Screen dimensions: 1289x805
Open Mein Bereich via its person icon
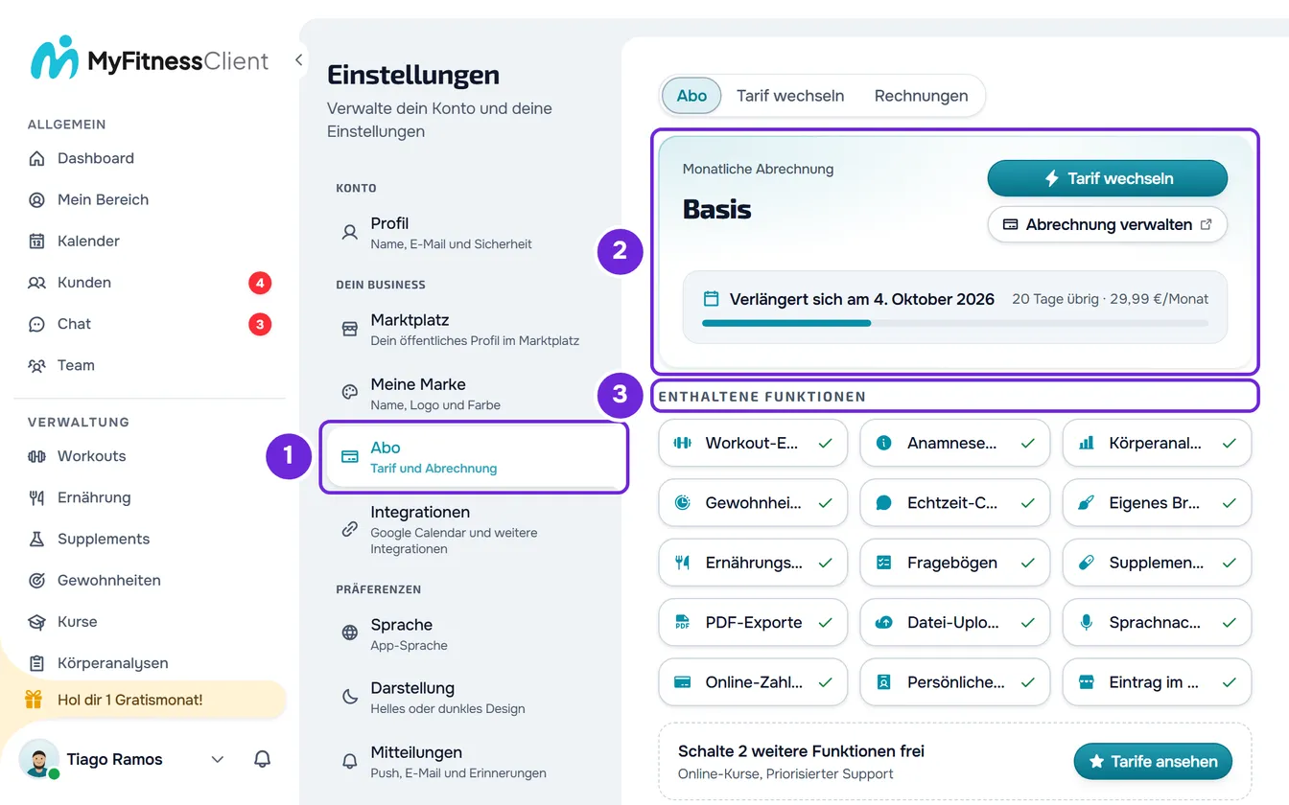coord(36,199)
